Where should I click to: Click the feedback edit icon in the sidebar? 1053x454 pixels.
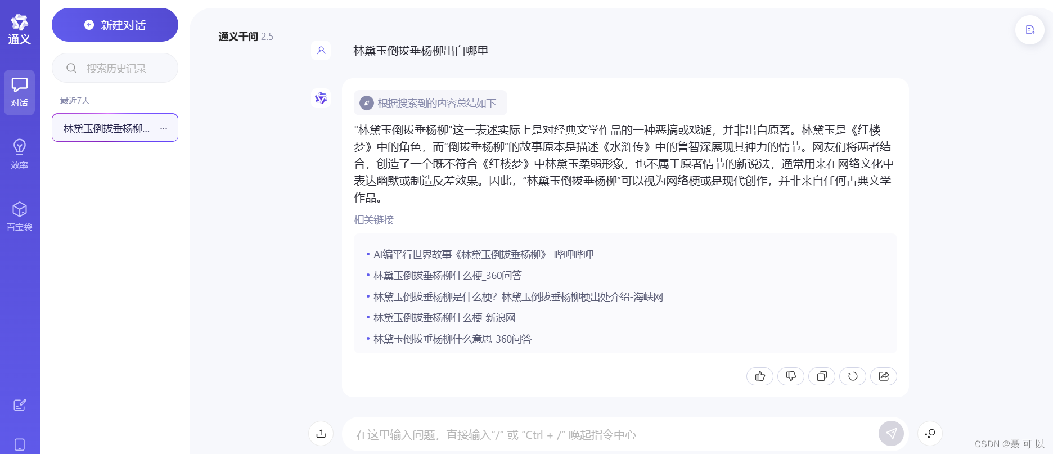(x=20, y=405)
